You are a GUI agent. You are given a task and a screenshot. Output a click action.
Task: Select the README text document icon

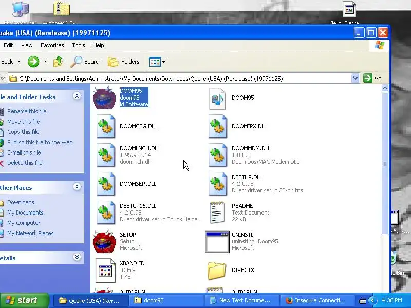pos(217,213)
